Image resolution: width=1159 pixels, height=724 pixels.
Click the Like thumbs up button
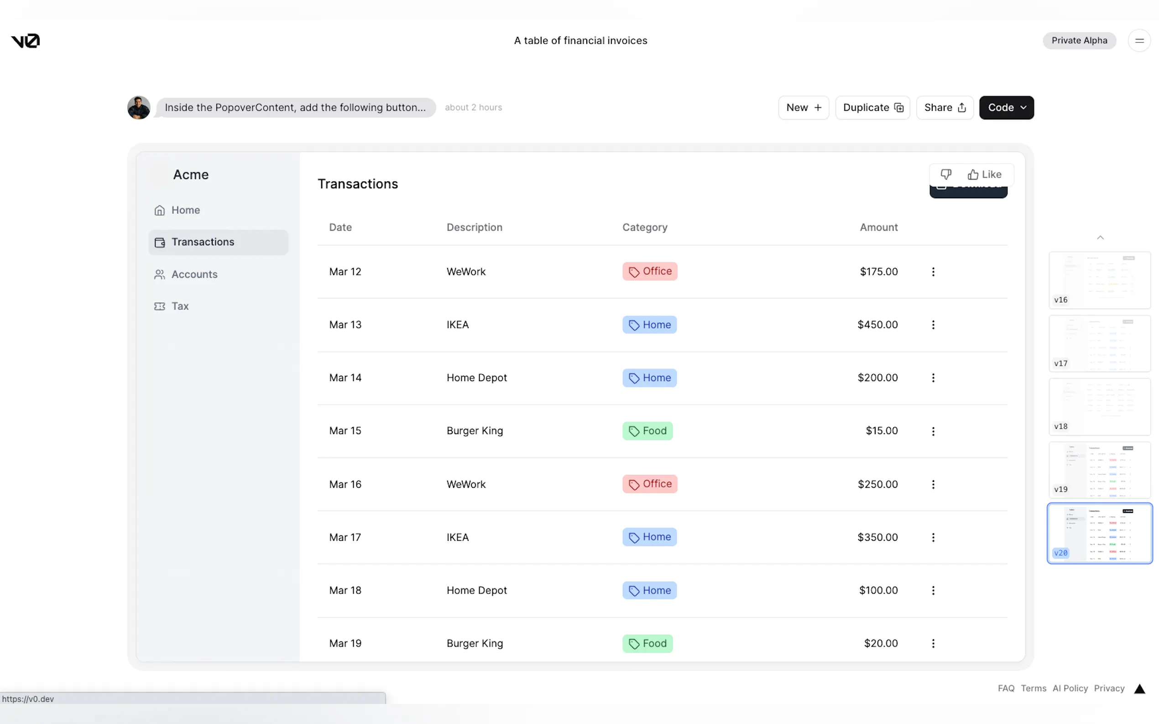pyautogui.click(x=985, y=174)
